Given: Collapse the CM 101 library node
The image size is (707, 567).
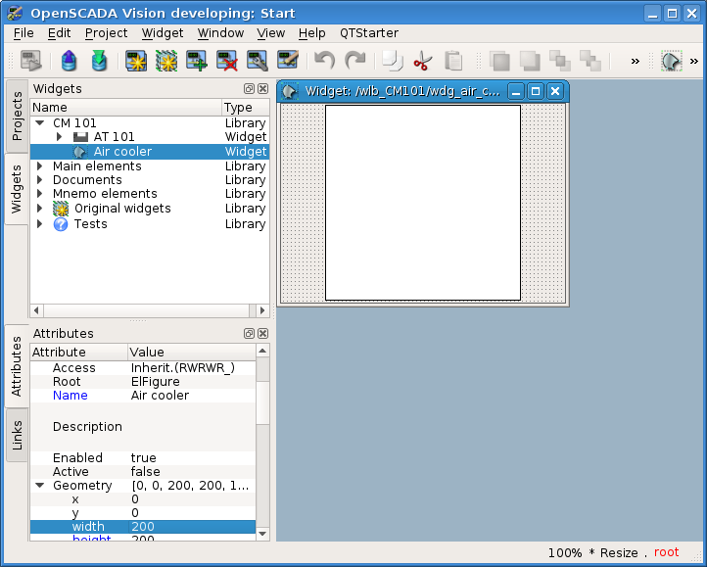Looking at the screenshot, I should click(40, 123).
